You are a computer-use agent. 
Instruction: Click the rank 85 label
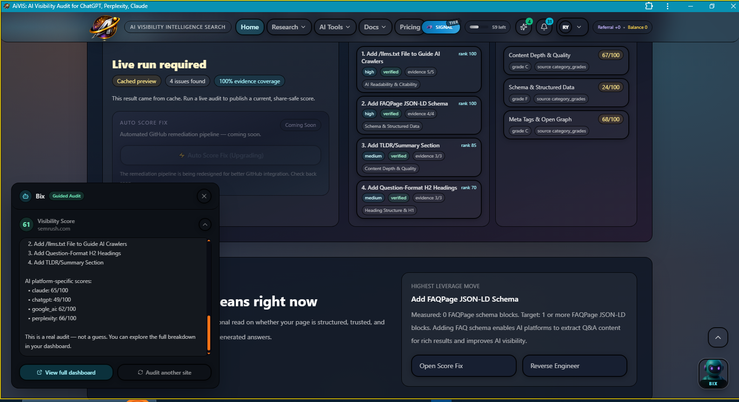coord(469,145)
